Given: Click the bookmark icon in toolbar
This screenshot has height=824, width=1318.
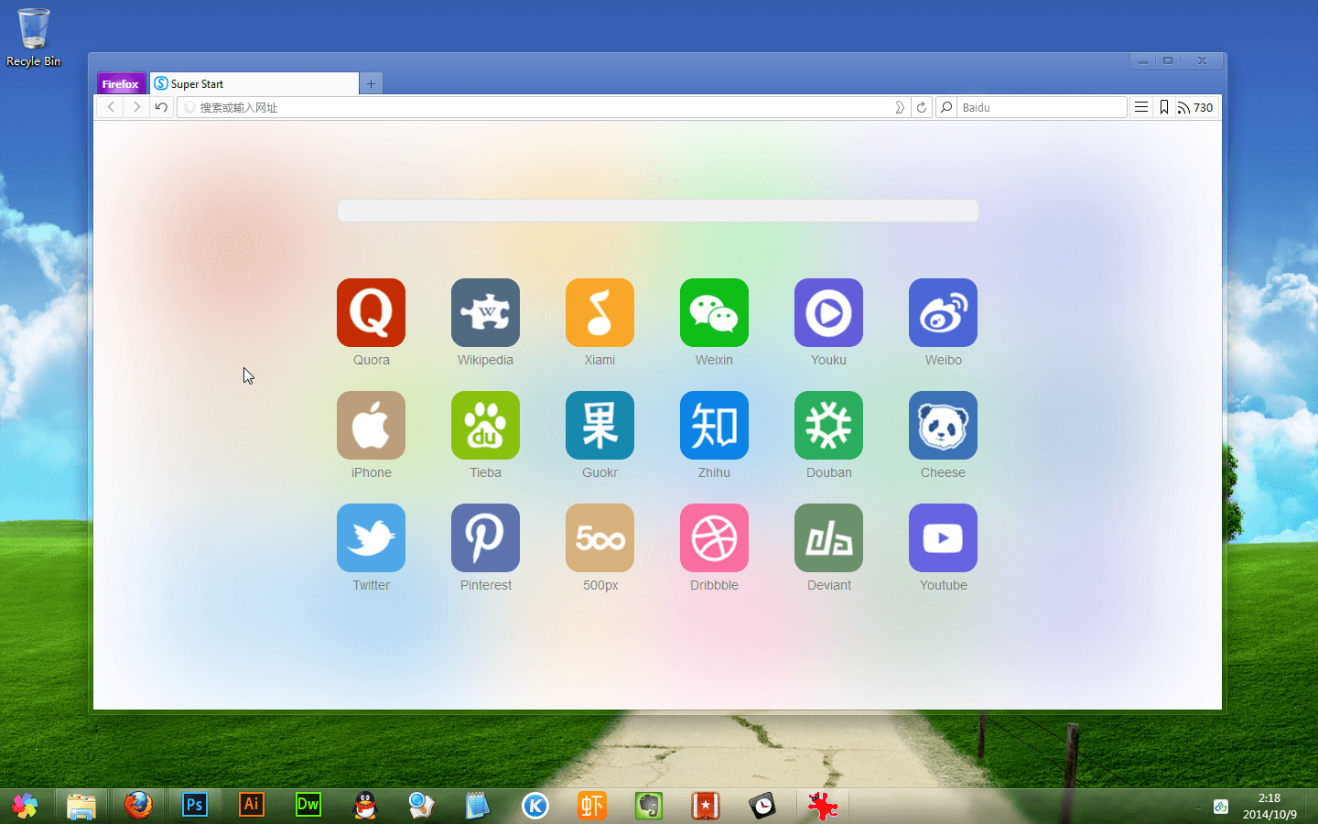Looking at the screenshot, I should (1164, 107).
